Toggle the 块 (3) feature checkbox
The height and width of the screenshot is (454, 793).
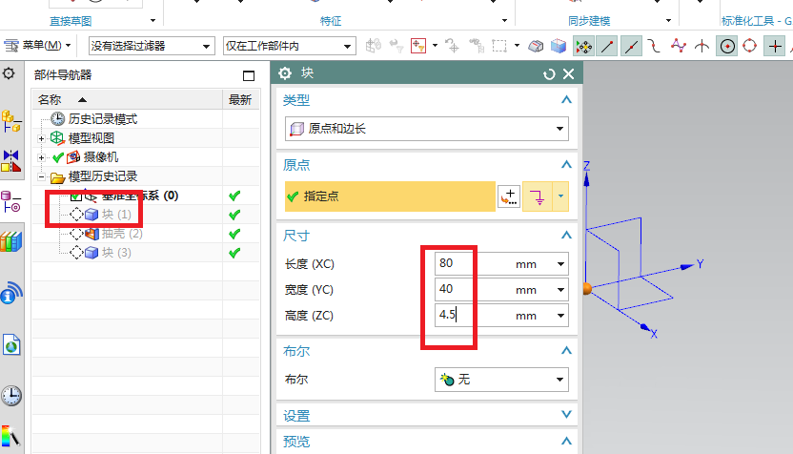(x=76, y=253)
